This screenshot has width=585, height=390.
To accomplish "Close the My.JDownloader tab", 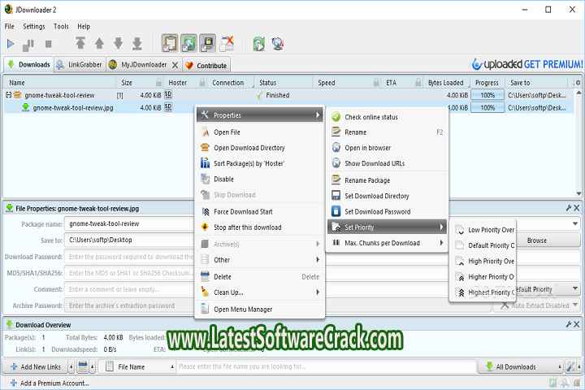I will pyautogui.click(x=175, y=65).
